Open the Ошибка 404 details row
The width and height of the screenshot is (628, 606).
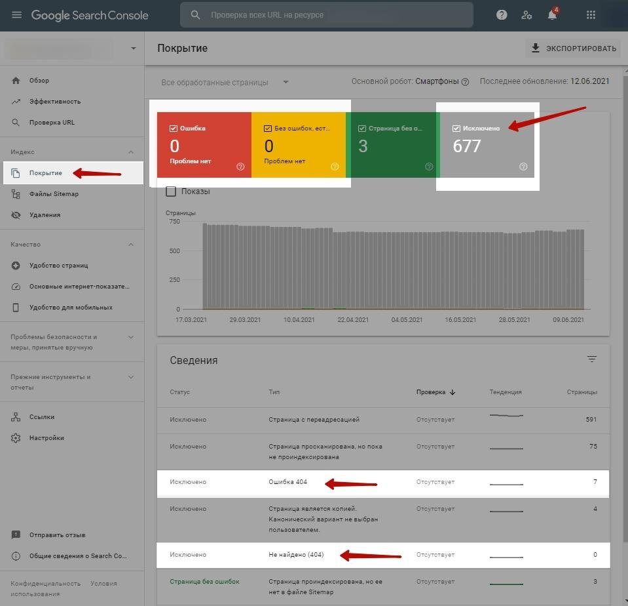coord(383,482)
